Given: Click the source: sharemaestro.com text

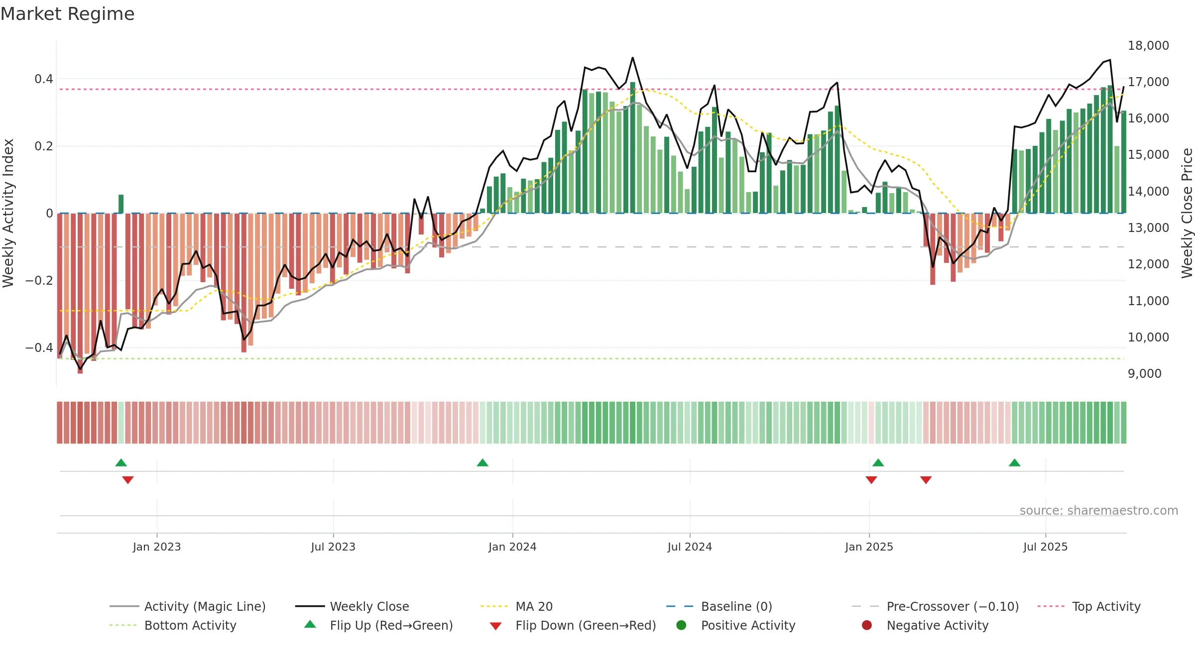Looking at the screenshot, I should point(1099,511).
